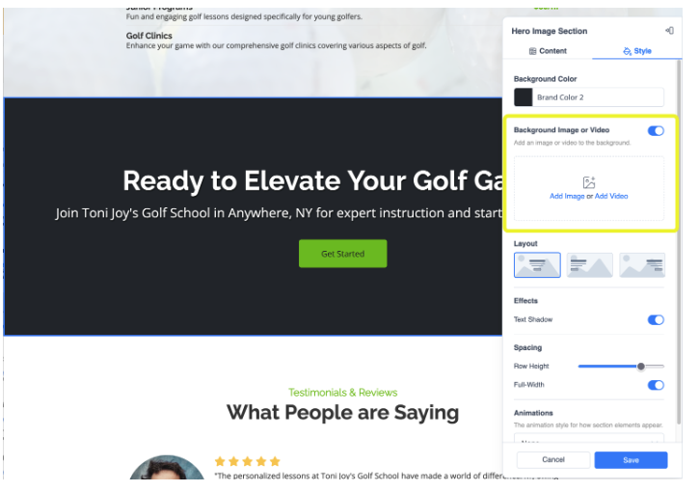Switch to the Content tab

tap(548, 51)
